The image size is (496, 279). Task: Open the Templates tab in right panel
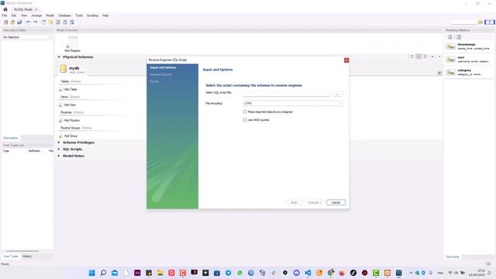tap(453, 257)
